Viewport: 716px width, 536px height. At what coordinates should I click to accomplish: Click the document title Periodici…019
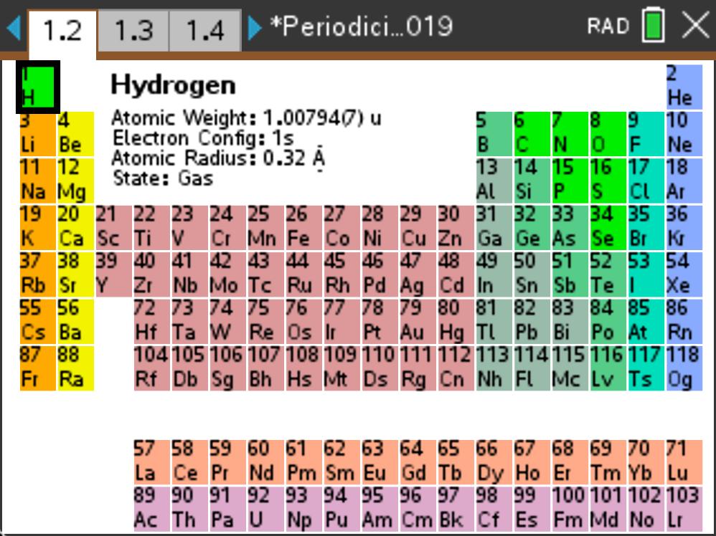pyautogui.click(x=361, y=27)
